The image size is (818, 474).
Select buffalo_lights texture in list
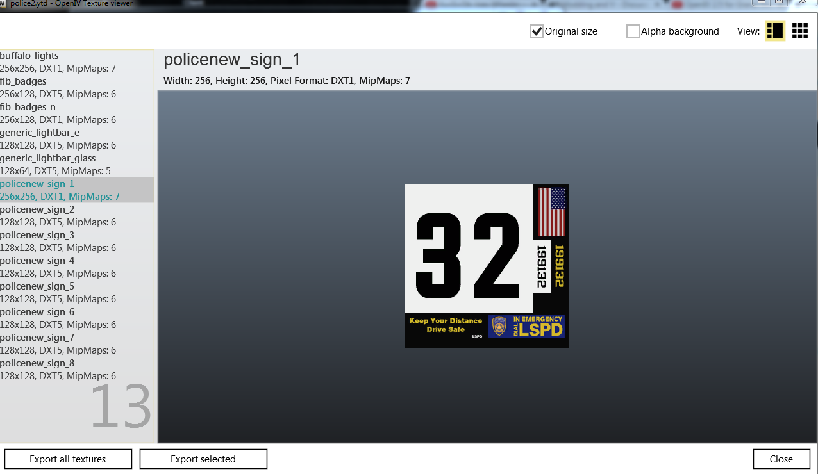[77, 62]
